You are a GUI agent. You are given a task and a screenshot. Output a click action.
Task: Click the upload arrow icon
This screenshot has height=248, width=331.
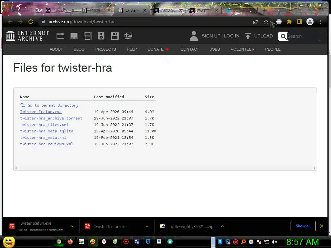248,36
